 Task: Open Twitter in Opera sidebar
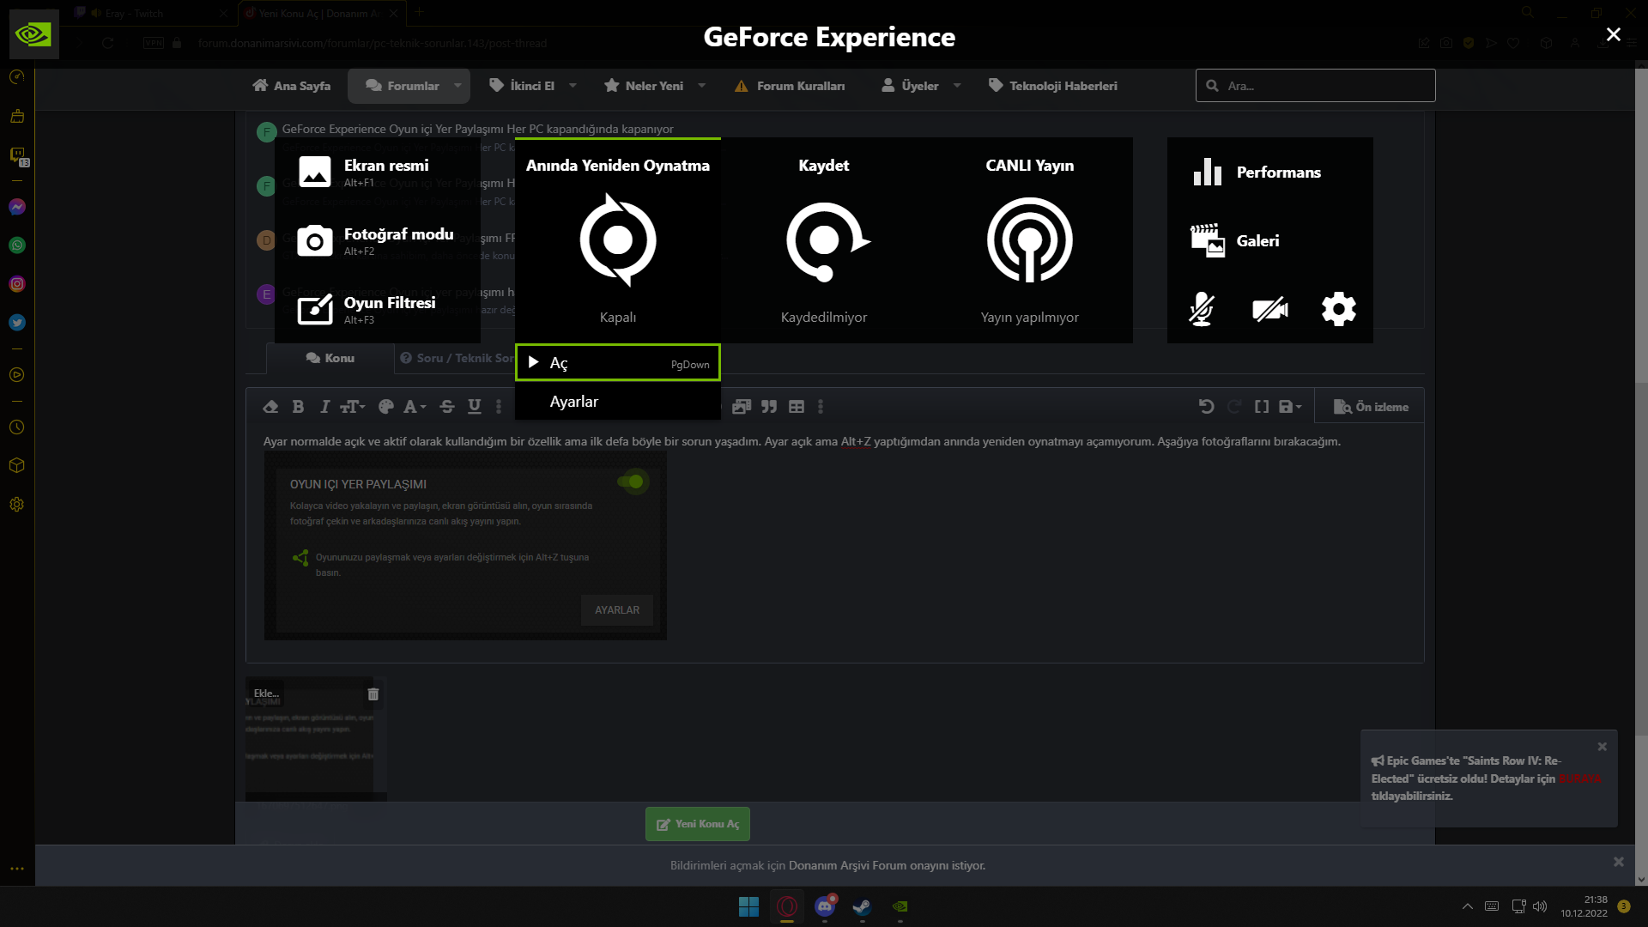(17, 323)
